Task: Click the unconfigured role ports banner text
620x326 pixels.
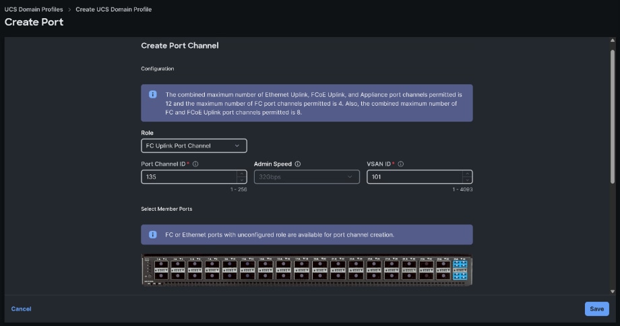Action: [x=280, y=234]
